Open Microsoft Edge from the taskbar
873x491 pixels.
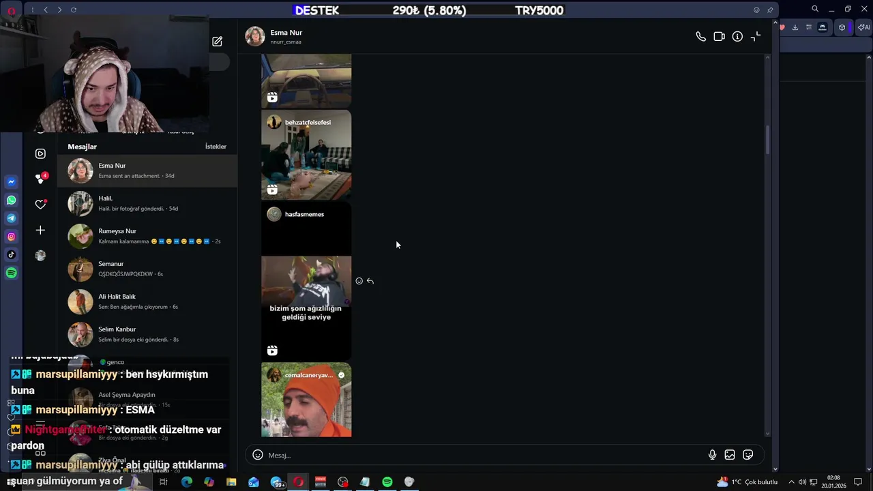click(x=186, y=481)
